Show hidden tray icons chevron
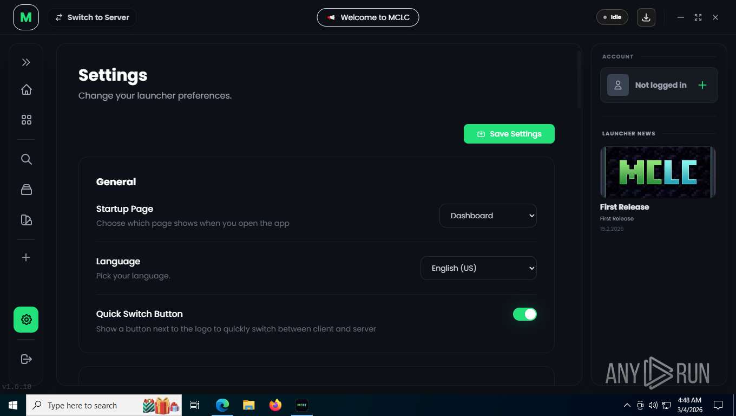 coord(627,405)
